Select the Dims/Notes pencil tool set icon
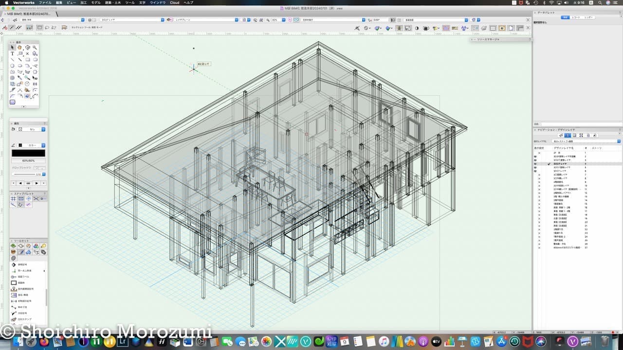 21,252
